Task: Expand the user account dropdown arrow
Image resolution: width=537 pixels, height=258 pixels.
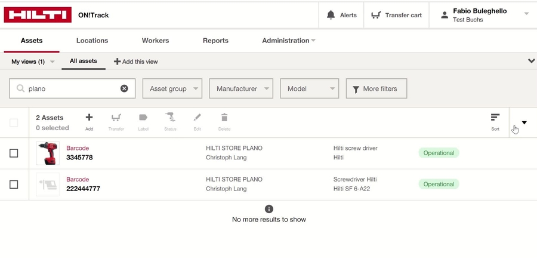Action: point(526,14)
